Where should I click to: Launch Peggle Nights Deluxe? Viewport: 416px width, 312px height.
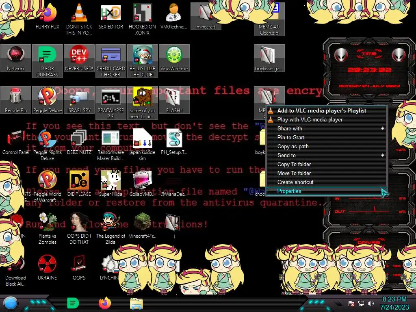click(x=47, y=145)
